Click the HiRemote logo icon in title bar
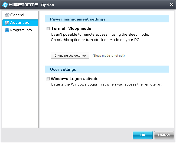The height and width of the screenshot is (143, 176). tap(5, 5)
